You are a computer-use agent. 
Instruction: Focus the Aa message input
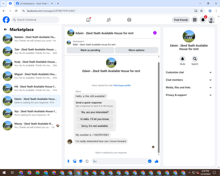click(120, 161)
